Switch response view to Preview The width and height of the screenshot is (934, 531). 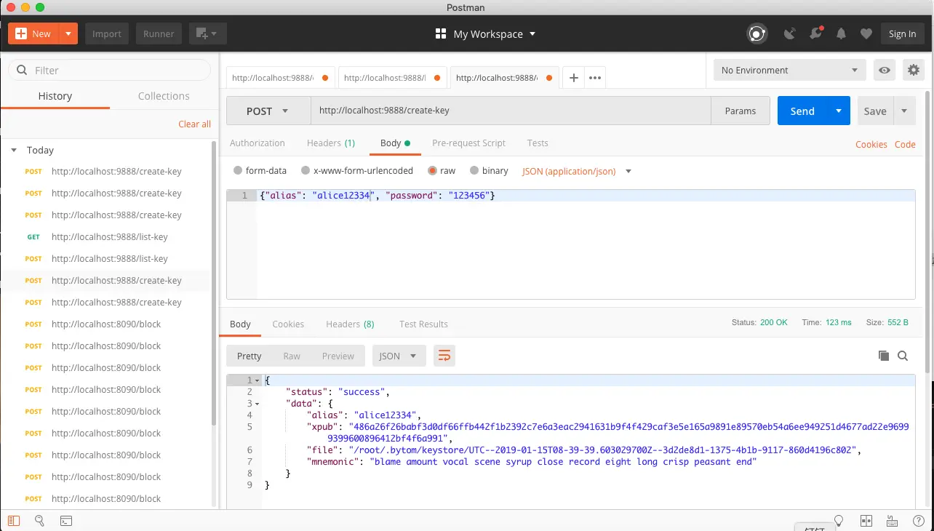(338, 356)
